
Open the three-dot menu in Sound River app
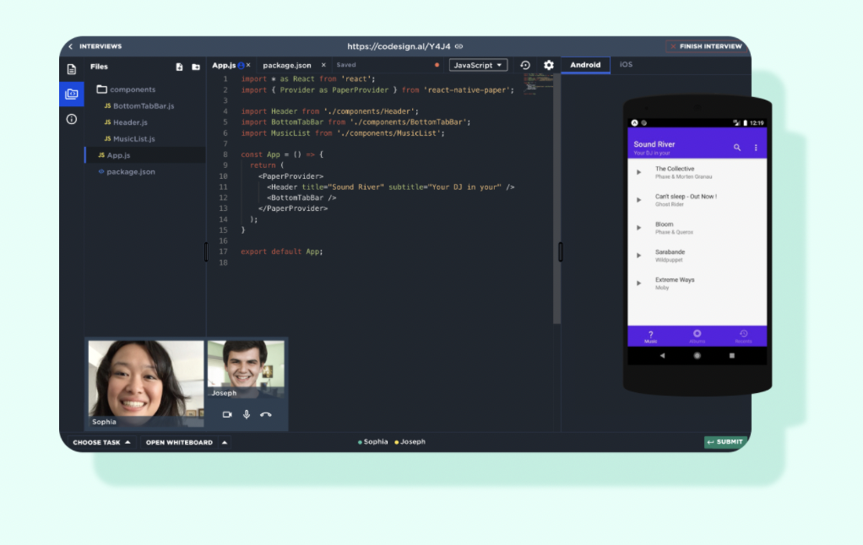coord(756,148)
